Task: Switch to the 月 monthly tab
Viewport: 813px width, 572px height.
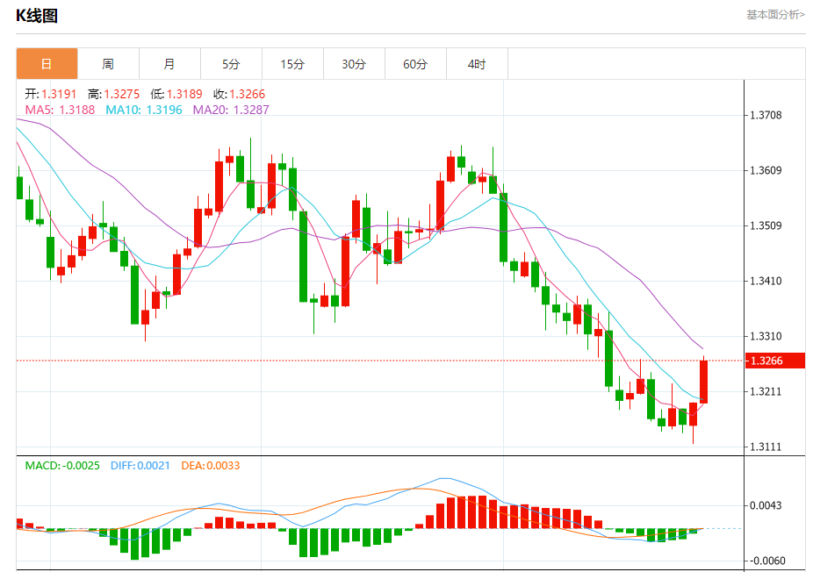Action: point(169,64)
